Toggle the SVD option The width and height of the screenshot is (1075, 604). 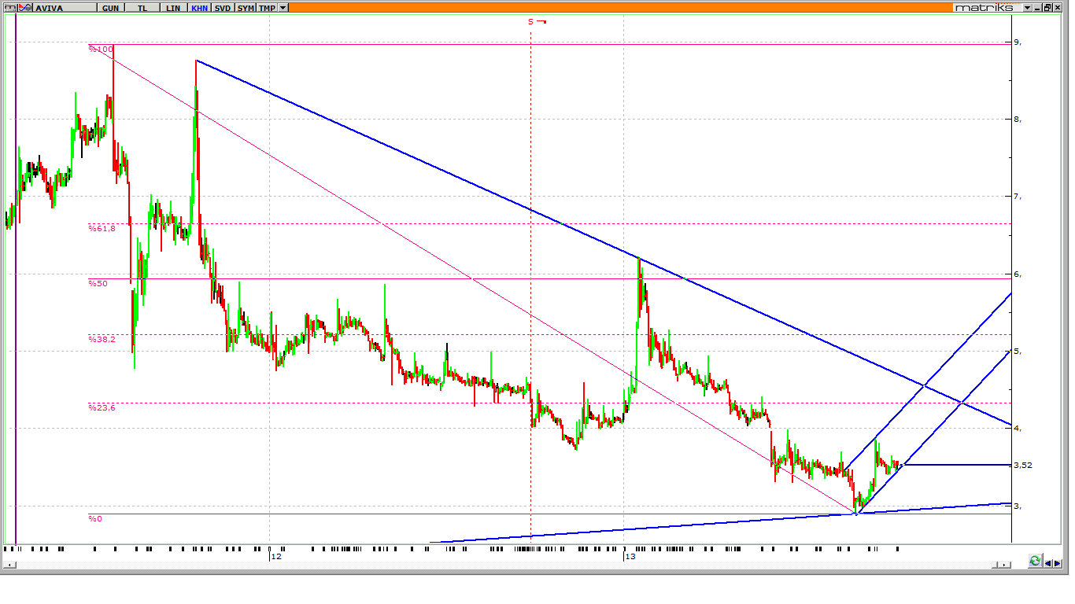pyautogui.click(x=223, y=7)
